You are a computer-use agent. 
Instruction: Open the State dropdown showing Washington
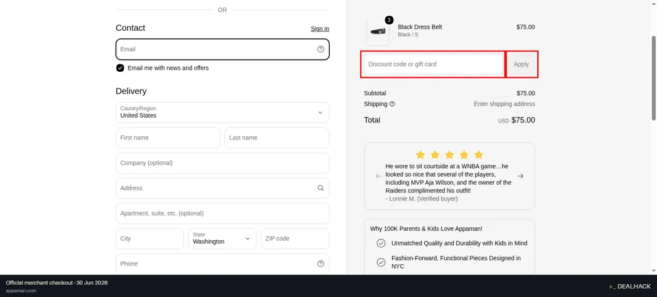[x=222, y=238]
